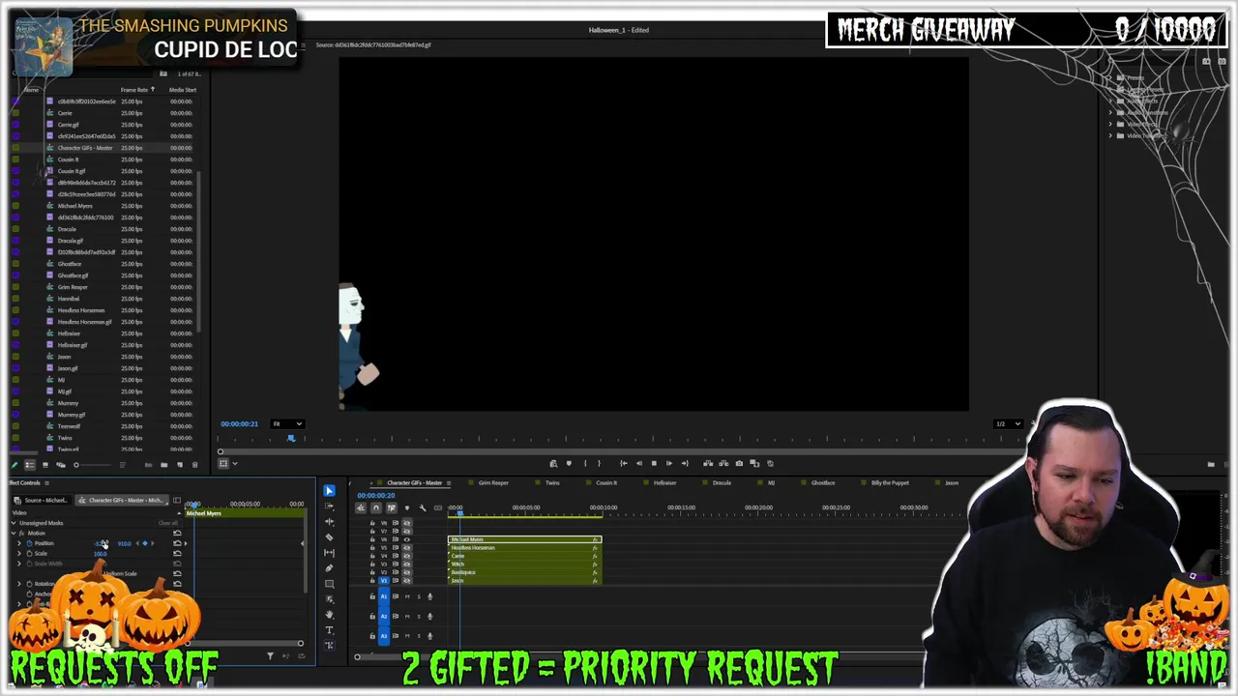This screenshot has height=696, width=1238.
Task: Switch to Ghostface sequence tab
Action: tap(823, 482)
